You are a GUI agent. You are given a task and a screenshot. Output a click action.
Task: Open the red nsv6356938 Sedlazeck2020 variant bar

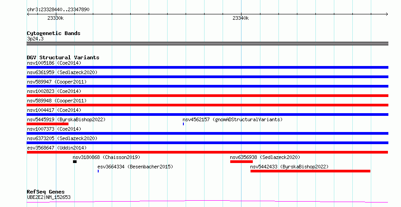(x=242, y=162)
